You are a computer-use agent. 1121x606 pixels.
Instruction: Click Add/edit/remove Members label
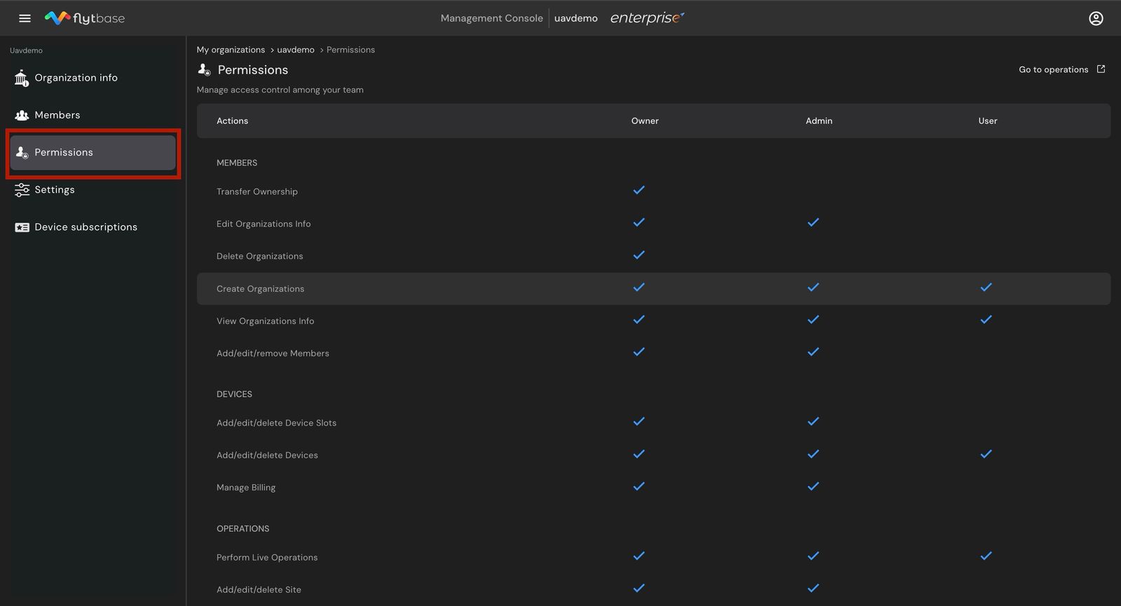click(x=273, y=353)
